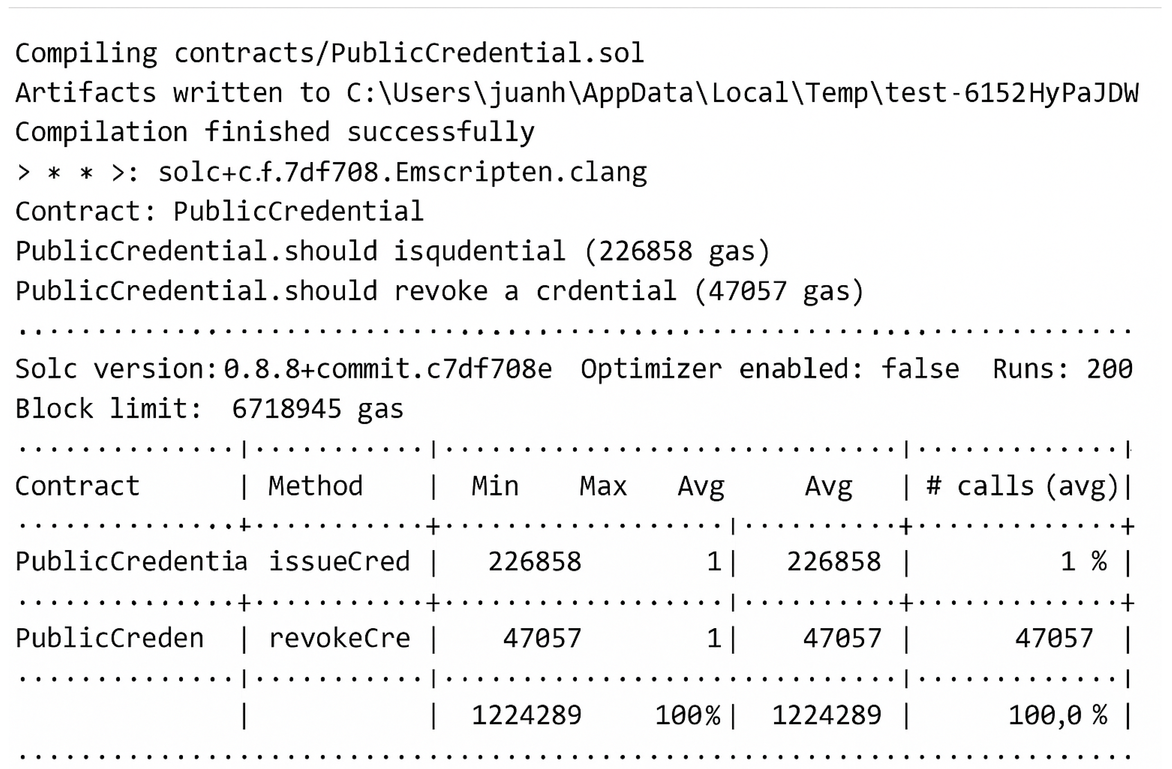Click the 'Contract' column header

coord(77,486)
